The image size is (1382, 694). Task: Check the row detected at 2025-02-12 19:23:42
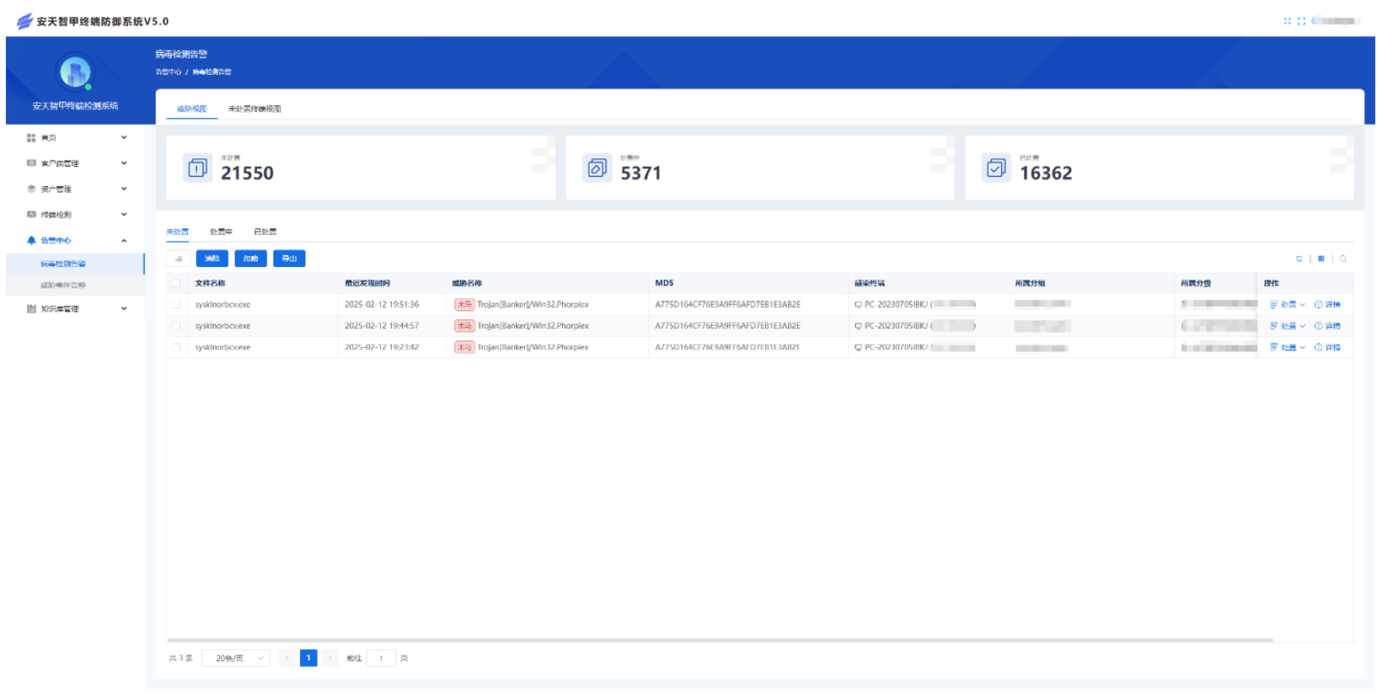[176, 347]
